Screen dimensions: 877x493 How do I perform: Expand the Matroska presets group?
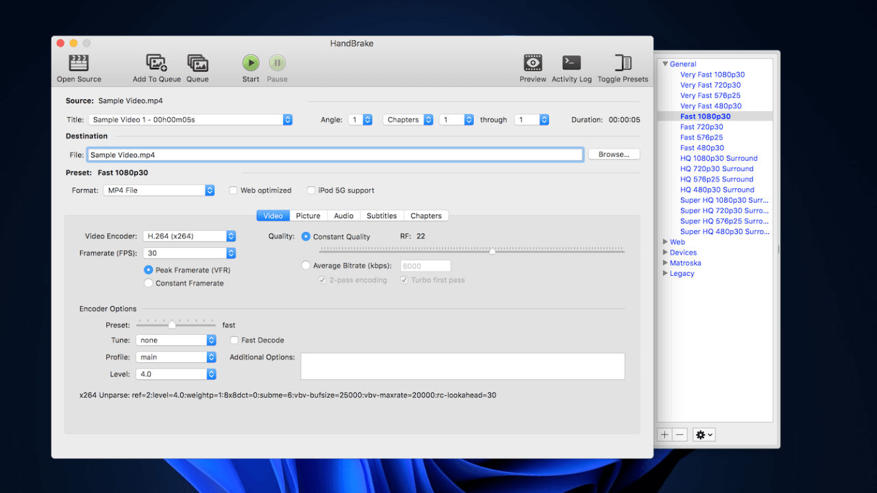pos(665,263)
